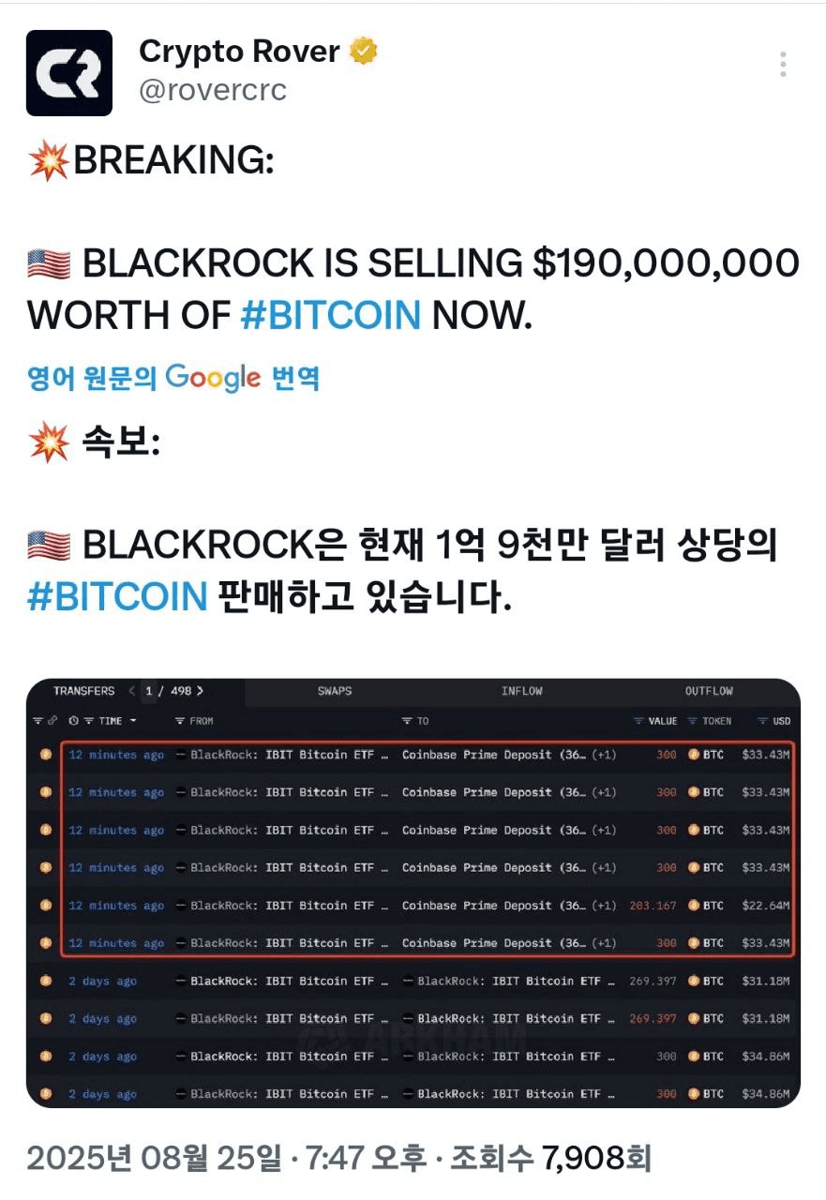This screenshot has width=826, height=1200.
Task: Filter by the USD column
Action: 774,721
